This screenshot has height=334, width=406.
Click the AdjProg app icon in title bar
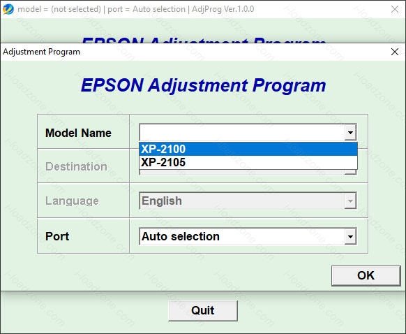coord(8,9)
